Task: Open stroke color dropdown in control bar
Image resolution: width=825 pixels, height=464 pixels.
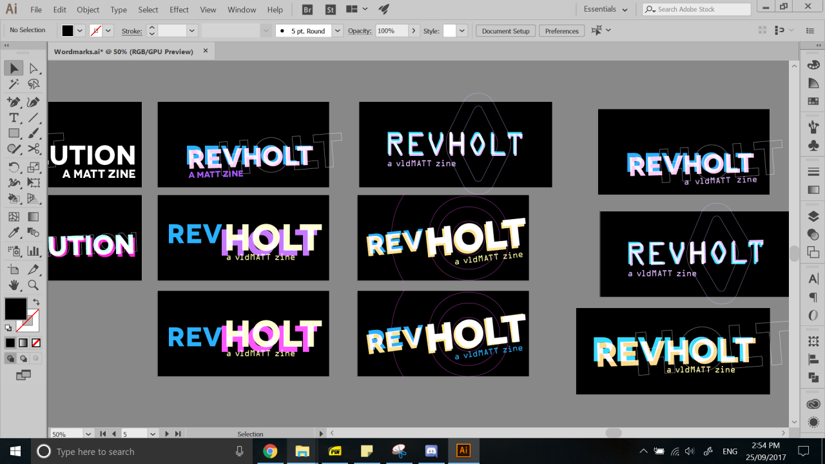Action: [x=108, y=30]
